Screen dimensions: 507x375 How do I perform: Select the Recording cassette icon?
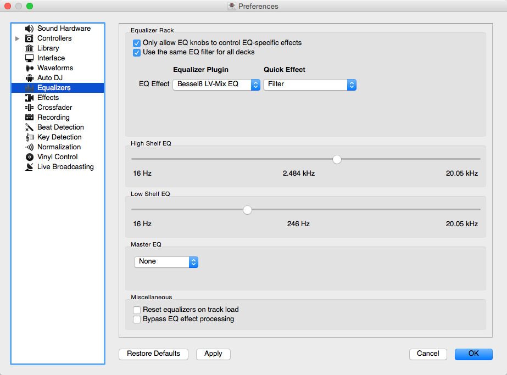29,117
